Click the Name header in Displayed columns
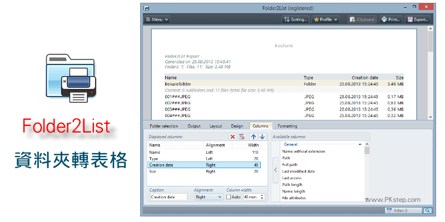This screenshot has width=445, height=222. [176, 145]
